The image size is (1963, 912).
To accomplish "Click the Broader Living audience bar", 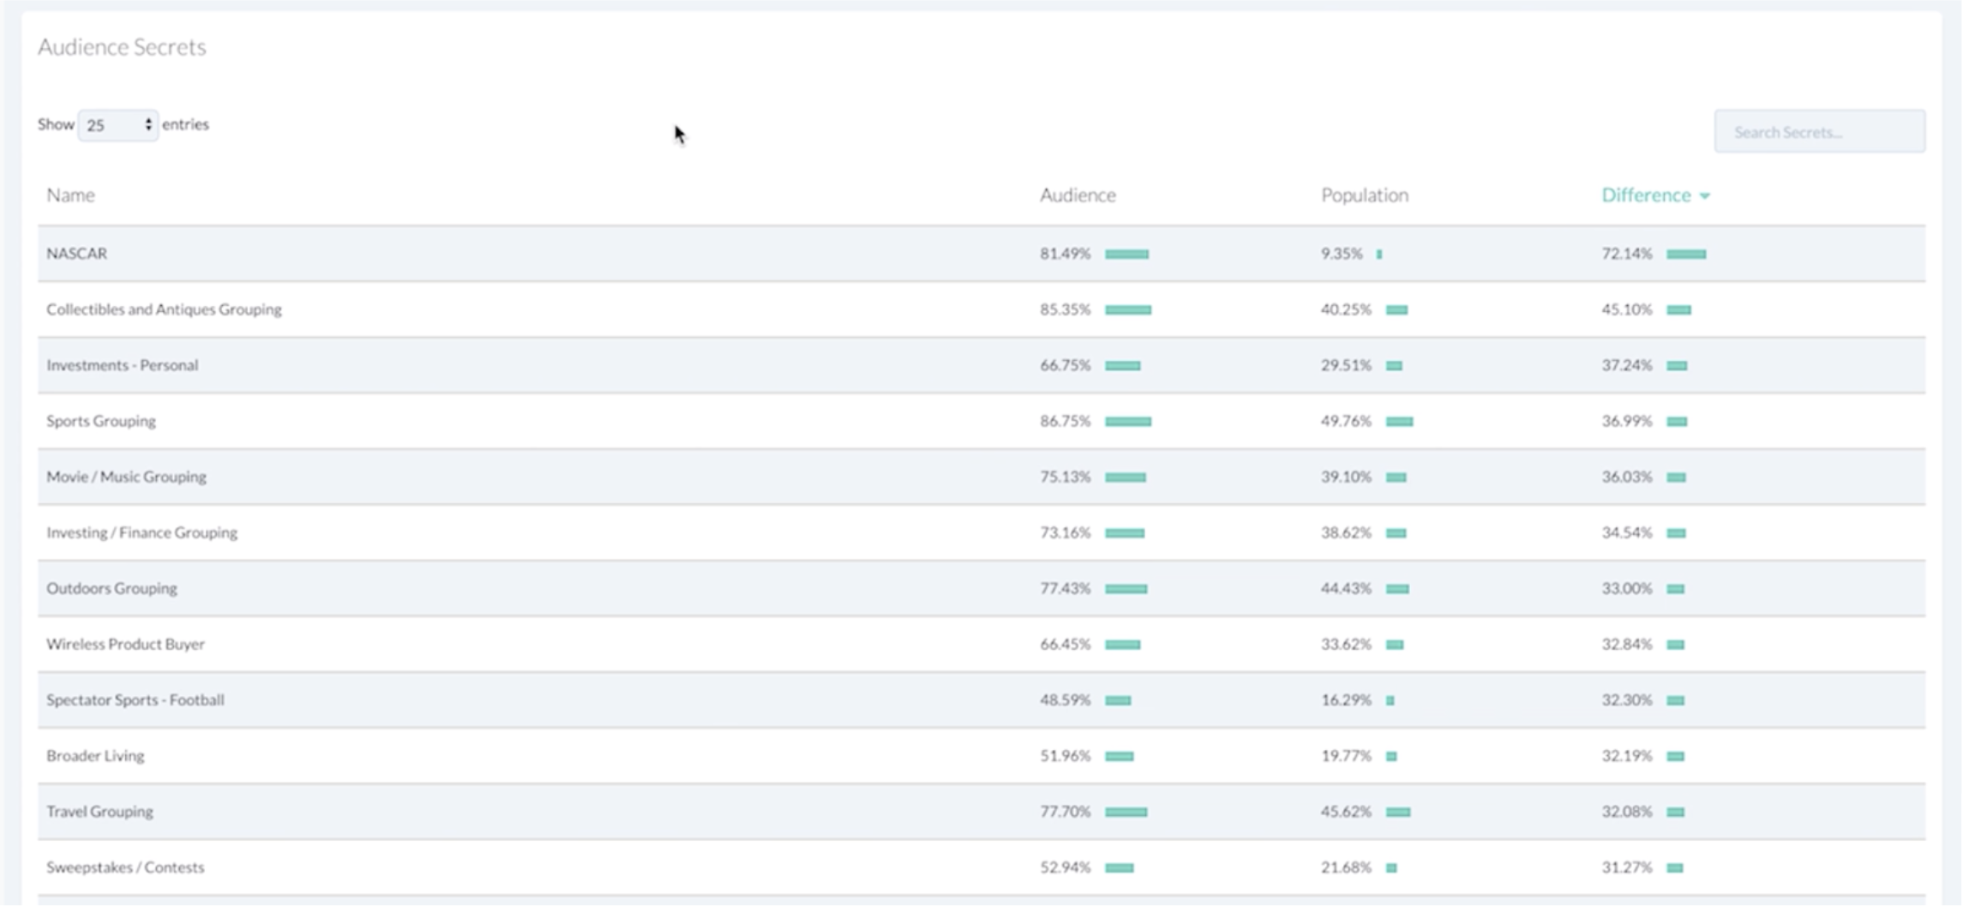I will point(1119,756).
